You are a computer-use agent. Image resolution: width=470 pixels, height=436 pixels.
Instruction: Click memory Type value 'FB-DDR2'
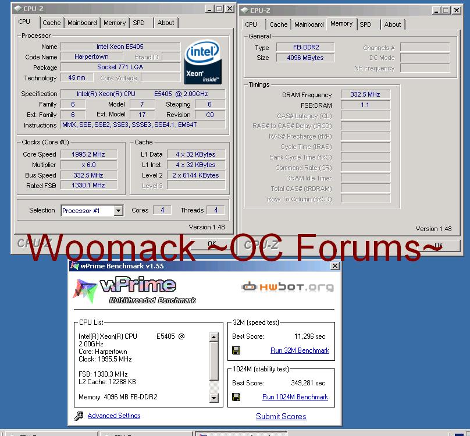[305, 47]
